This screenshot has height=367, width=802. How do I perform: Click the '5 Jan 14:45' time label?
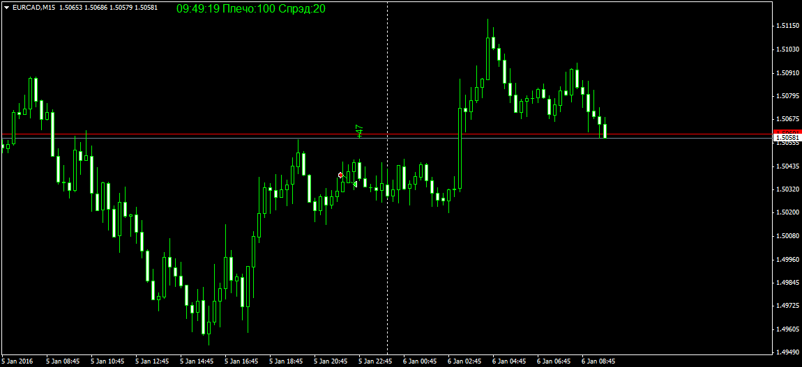click(x=197, y=361)
